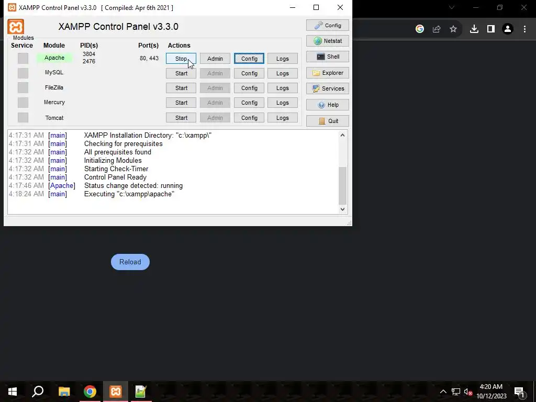View Tomcat Logs
This screenshot has width=536, height=402.
pyautogui.click(x=283, y=118)
